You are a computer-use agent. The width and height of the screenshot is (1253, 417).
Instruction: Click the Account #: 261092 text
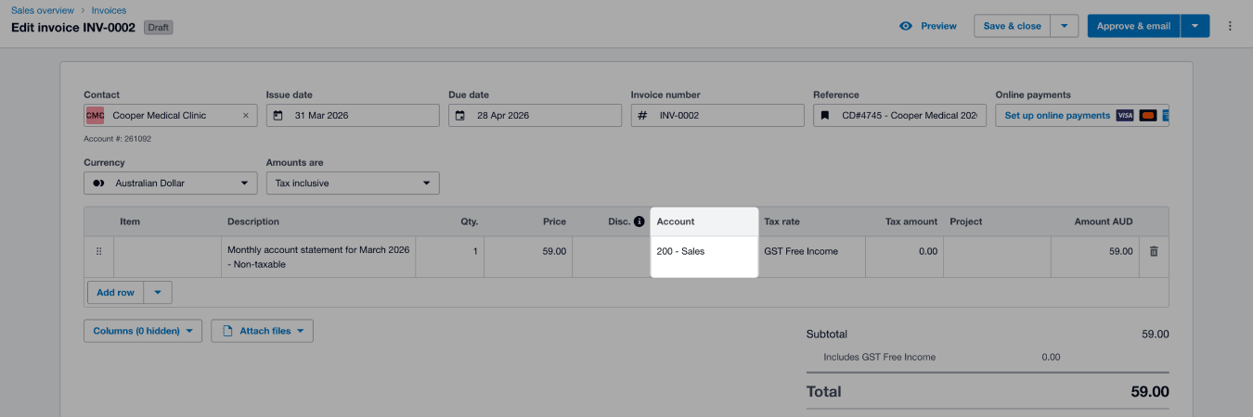pyautogui.click(x=117, y=139)
